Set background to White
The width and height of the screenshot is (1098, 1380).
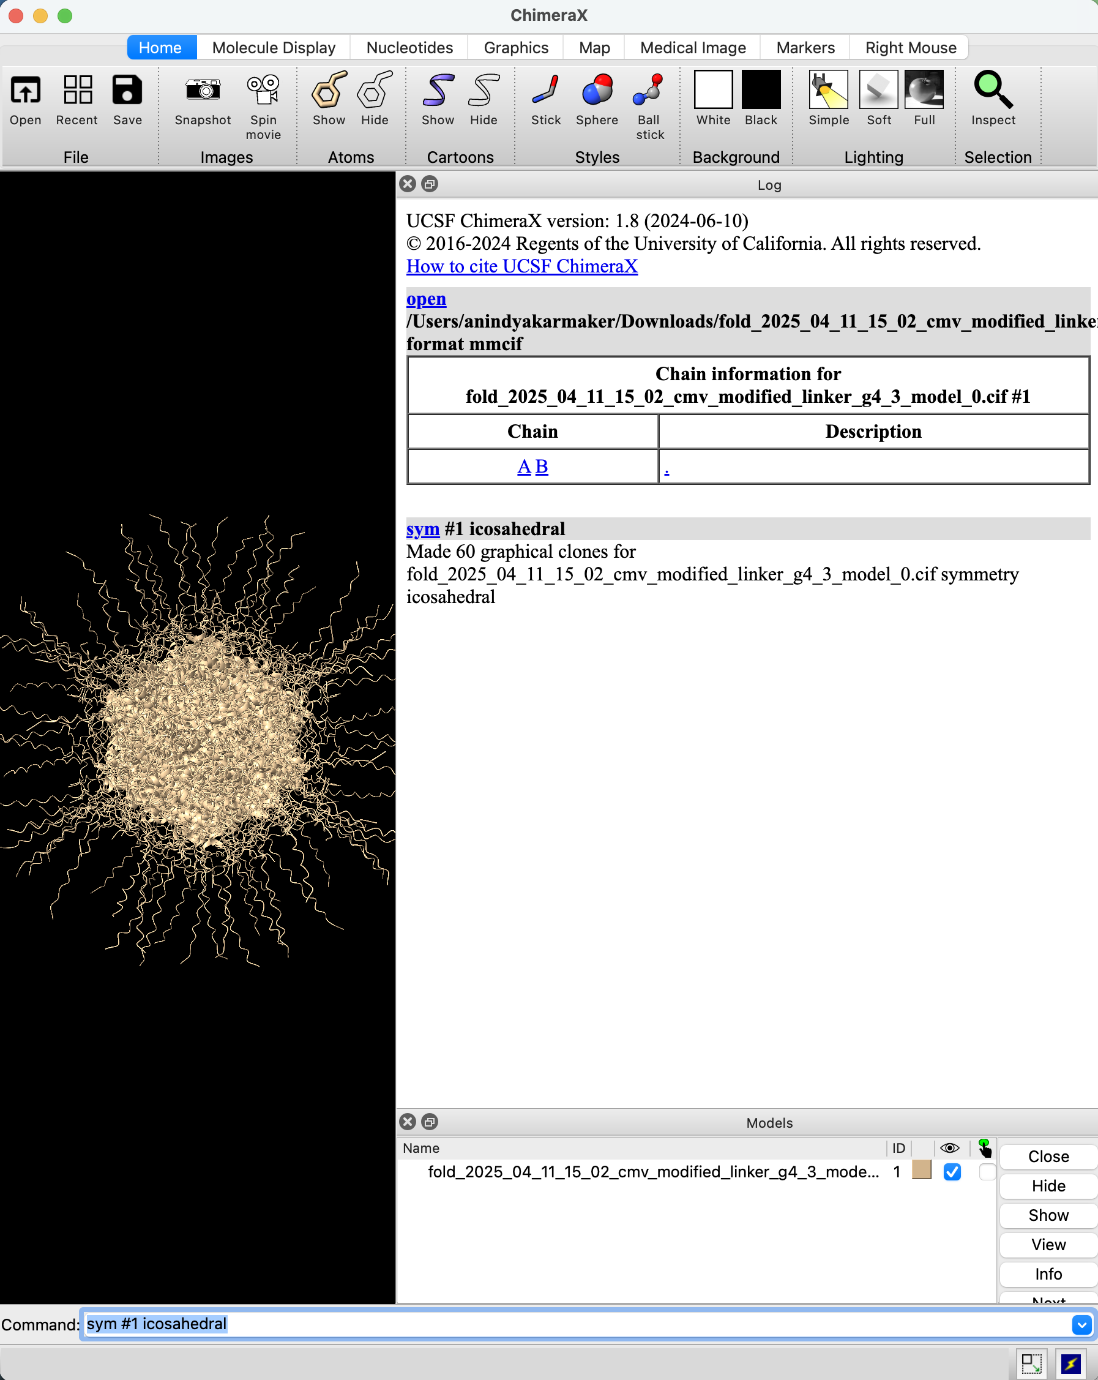click(713, 90)
